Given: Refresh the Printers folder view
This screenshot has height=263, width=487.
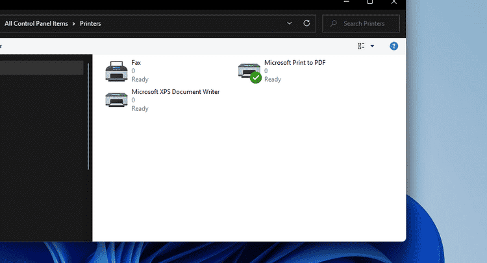Looking at the screenshot, I should (x=307, y=23).
